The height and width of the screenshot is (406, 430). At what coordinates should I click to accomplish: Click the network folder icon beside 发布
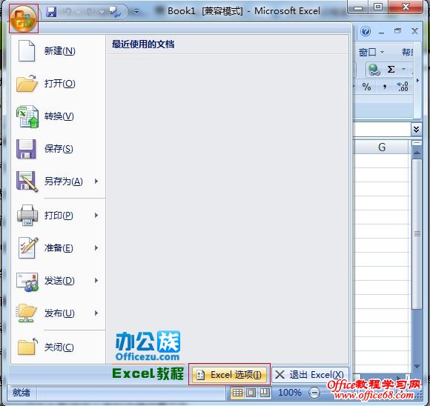(x=26, y=313)
